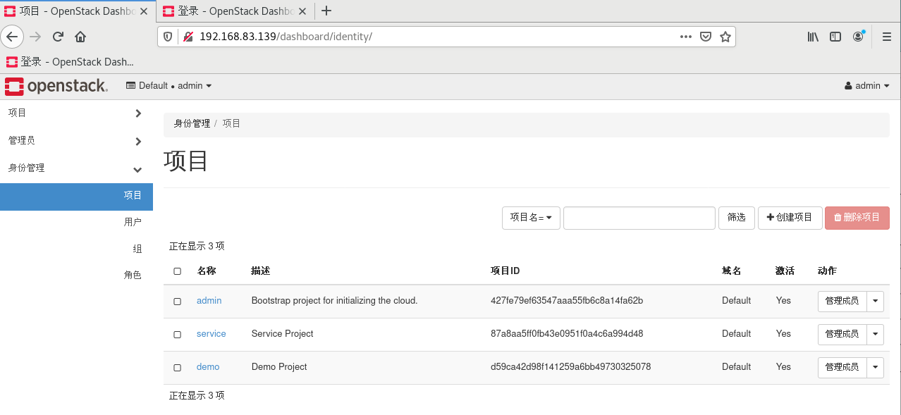Open action dropdown arrow for admin row

[875, 301]
